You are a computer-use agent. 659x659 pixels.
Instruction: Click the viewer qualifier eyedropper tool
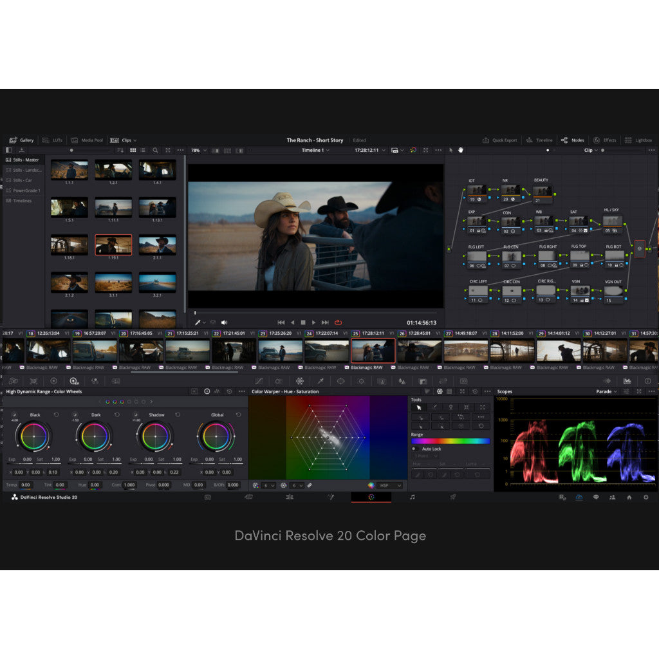coord(198,322)
